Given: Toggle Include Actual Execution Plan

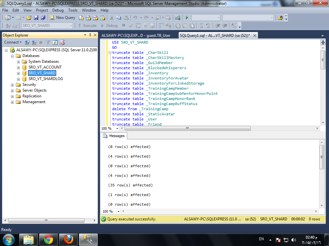Looking at the screenshot, I should pyautogui.click(x=161, y=26).
